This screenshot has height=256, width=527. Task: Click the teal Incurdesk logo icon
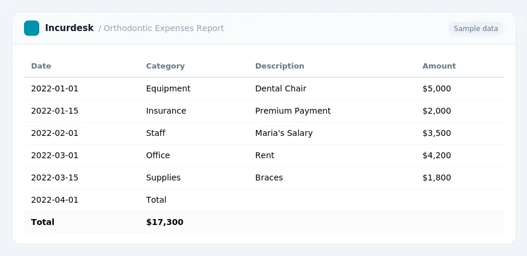pos(32,28)
